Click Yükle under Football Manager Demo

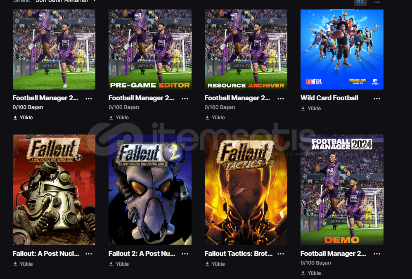(x=311, y=273)
